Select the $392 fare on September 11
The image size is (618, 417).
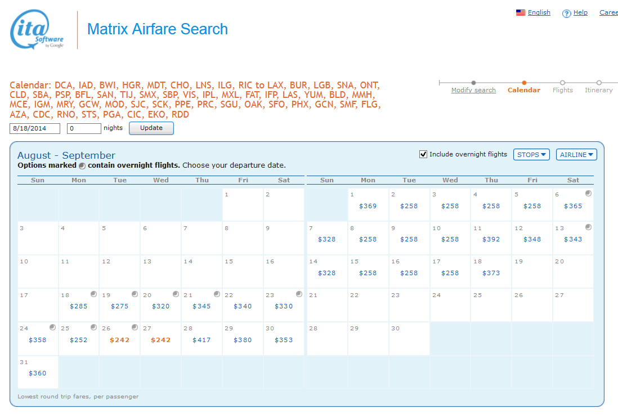click(x=491, y=239)
